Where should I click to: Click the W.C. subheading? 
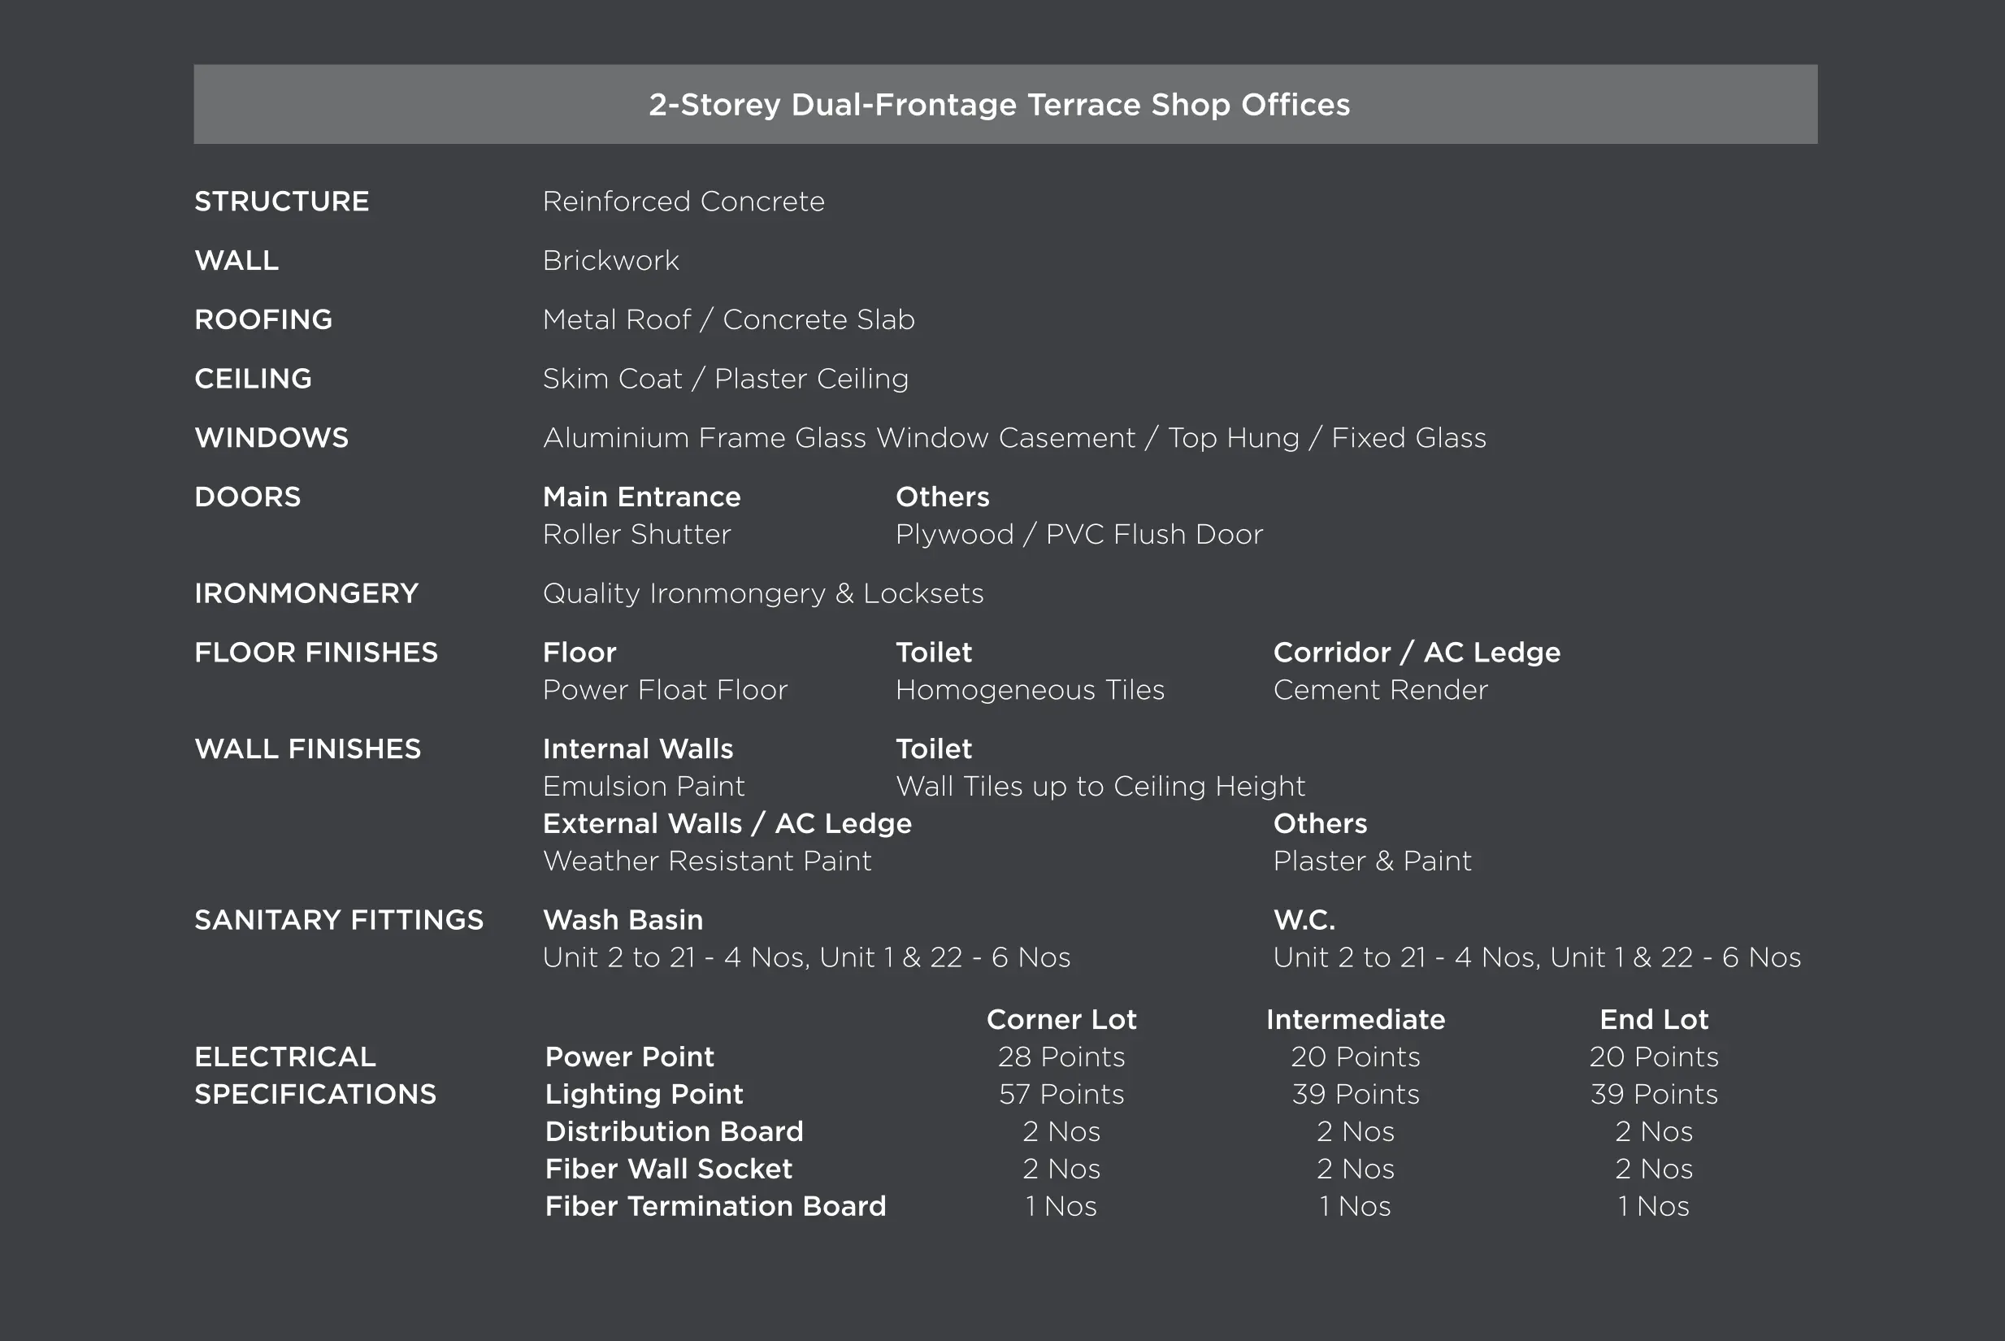[x=1303, y=919]
